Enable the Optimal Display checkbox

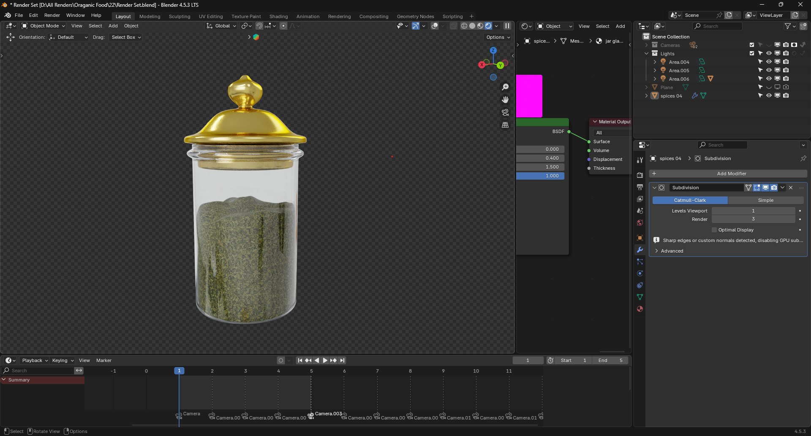[714, 230]
